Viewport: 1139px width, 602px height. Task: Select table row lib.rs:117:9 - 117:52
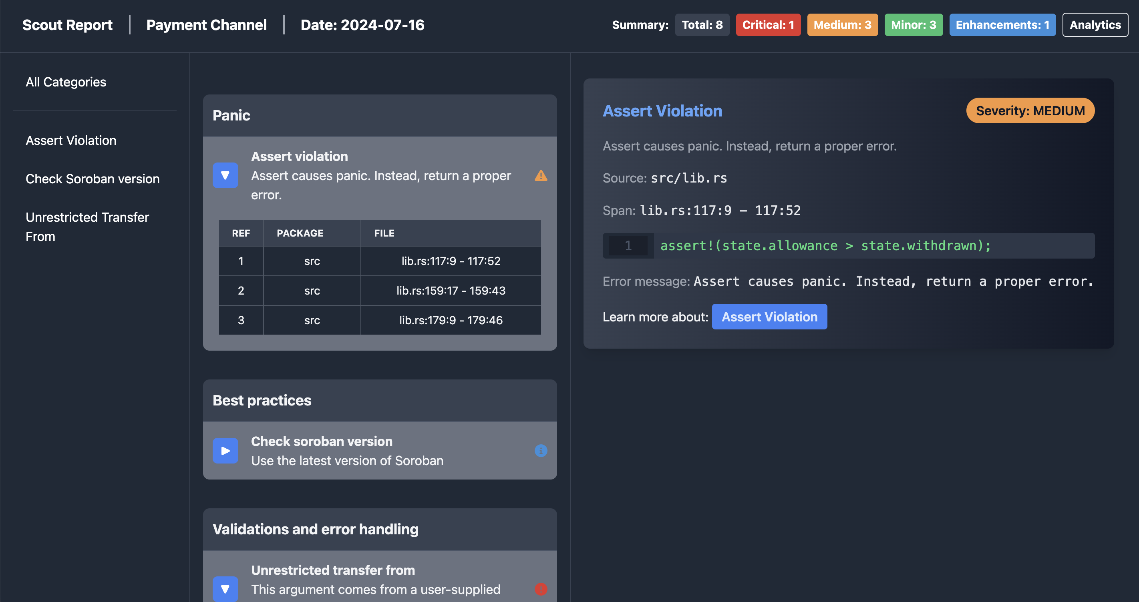[x=450, y=261]
